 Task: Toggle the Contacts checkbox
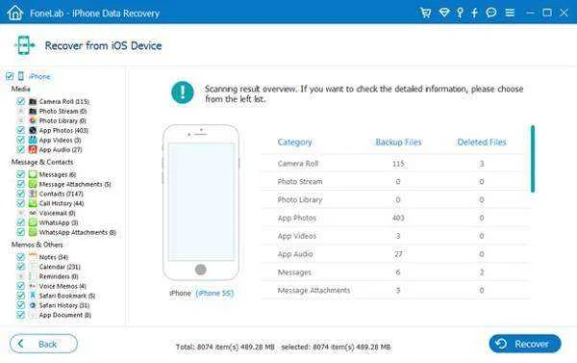pos(21,194)
